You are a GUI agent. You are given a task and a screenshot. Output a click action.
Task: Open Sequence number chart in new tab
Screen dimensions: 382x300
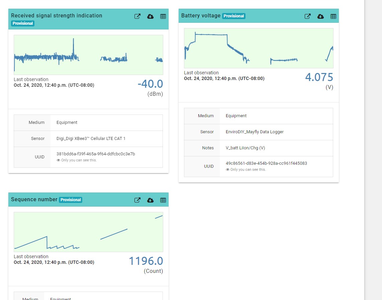coord(137,200)
